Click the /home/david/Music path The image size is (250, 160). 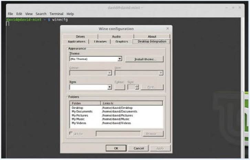coord(116,119)
